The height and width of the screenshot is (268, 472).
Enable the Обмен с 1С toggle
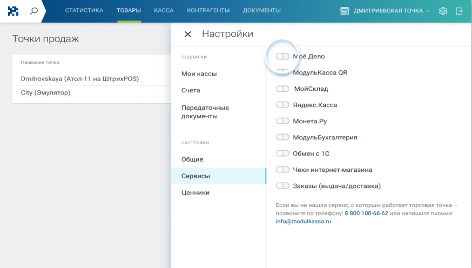pyautogui.click(x=282, y=153)
